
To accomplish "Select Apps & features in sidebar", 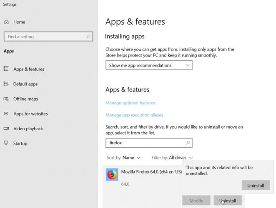I will pos(29,69).
